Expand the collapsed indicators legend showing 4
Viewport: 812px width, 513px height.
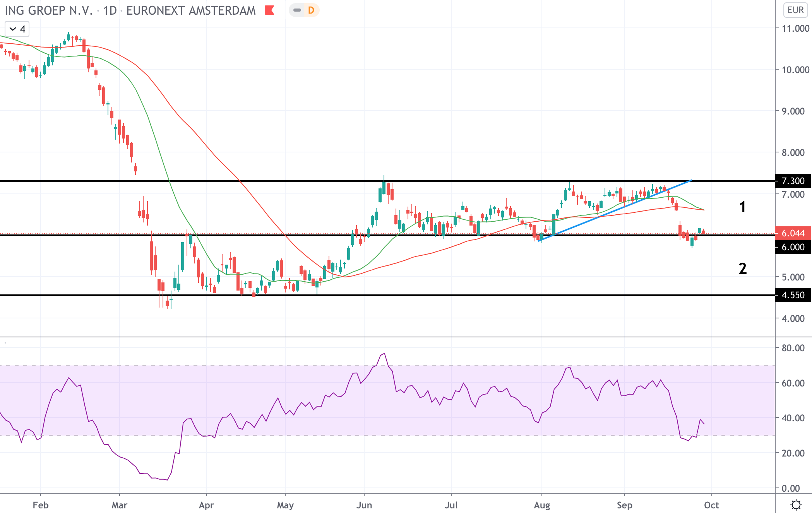pos(17,29)
